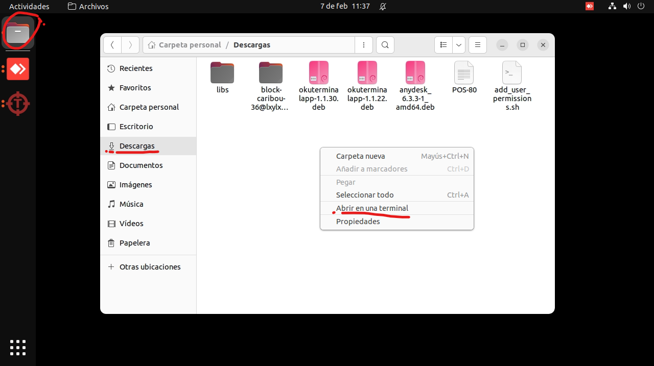Select the add_user_permissions.sh script file
654x366 pixels.
click(x=512, y=73)
